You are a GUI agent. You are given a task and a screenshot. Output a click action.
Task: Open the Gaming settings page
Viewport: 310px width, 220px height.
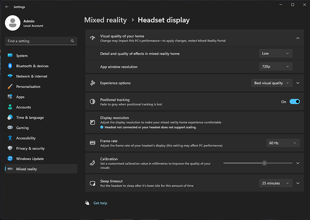pyautogui.click(x=41, y=128)
